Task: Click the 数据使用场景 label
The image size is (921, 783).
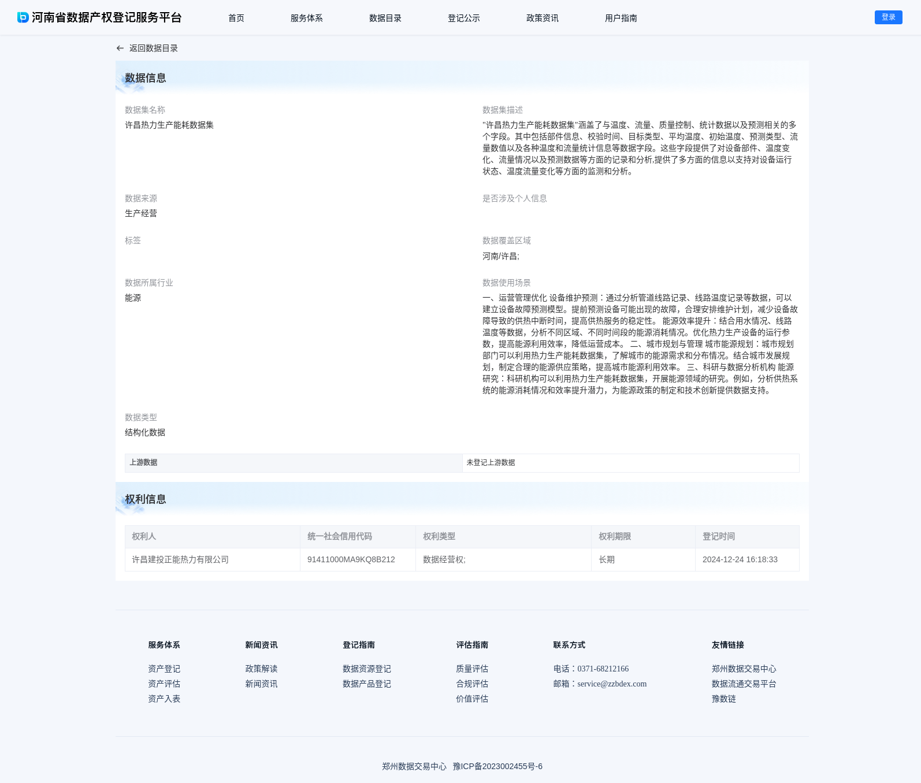Action: click(507, 283)
